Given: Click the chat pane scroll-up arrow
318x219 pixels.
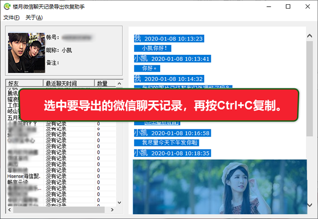Looking at the screenshot, I should click(309, 36).
